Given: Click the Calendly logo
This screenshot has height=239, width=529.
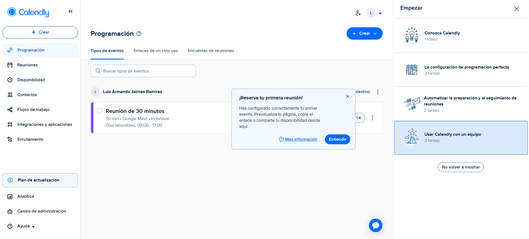Looking at the screenshot, I should tap(28, 12).
